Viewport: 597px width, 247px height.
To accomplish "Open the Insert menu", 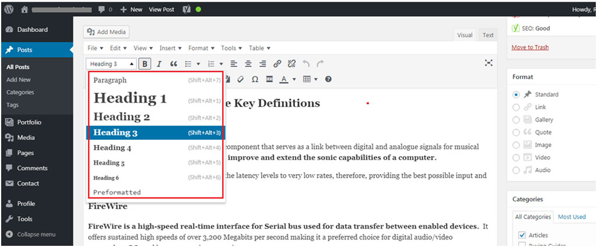I will click(x=170, y=48).
